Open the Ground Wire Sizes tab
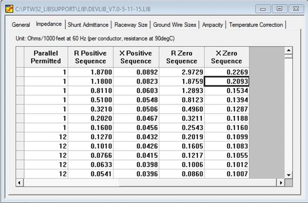This screenshot has width=308, height=203. 174,25
